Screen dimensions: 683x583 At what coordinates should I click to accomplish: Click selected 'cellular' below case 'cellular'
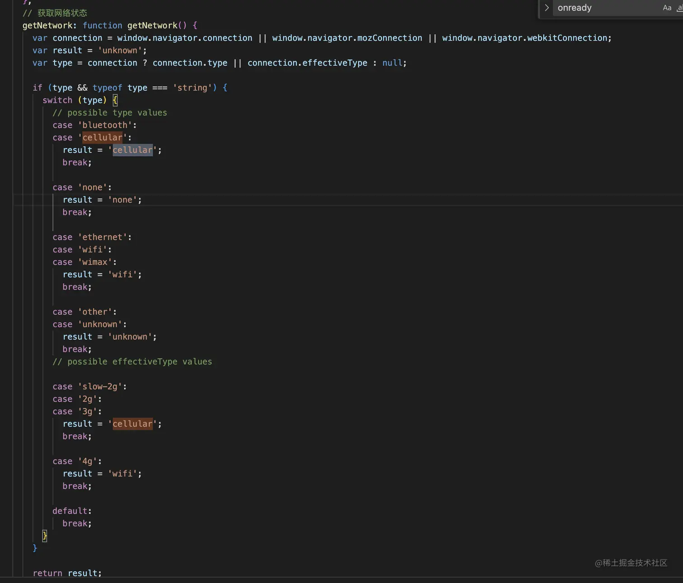pos(133,150)
